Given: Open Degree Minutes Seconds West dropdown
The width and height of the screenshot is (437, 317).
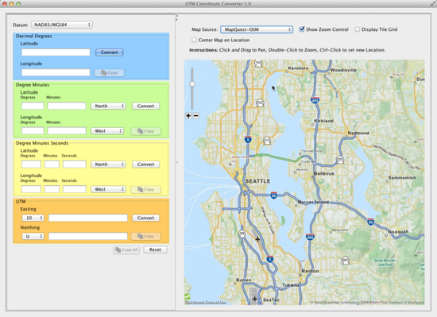Looking at the screenshot, I should (x=108, y=189).
